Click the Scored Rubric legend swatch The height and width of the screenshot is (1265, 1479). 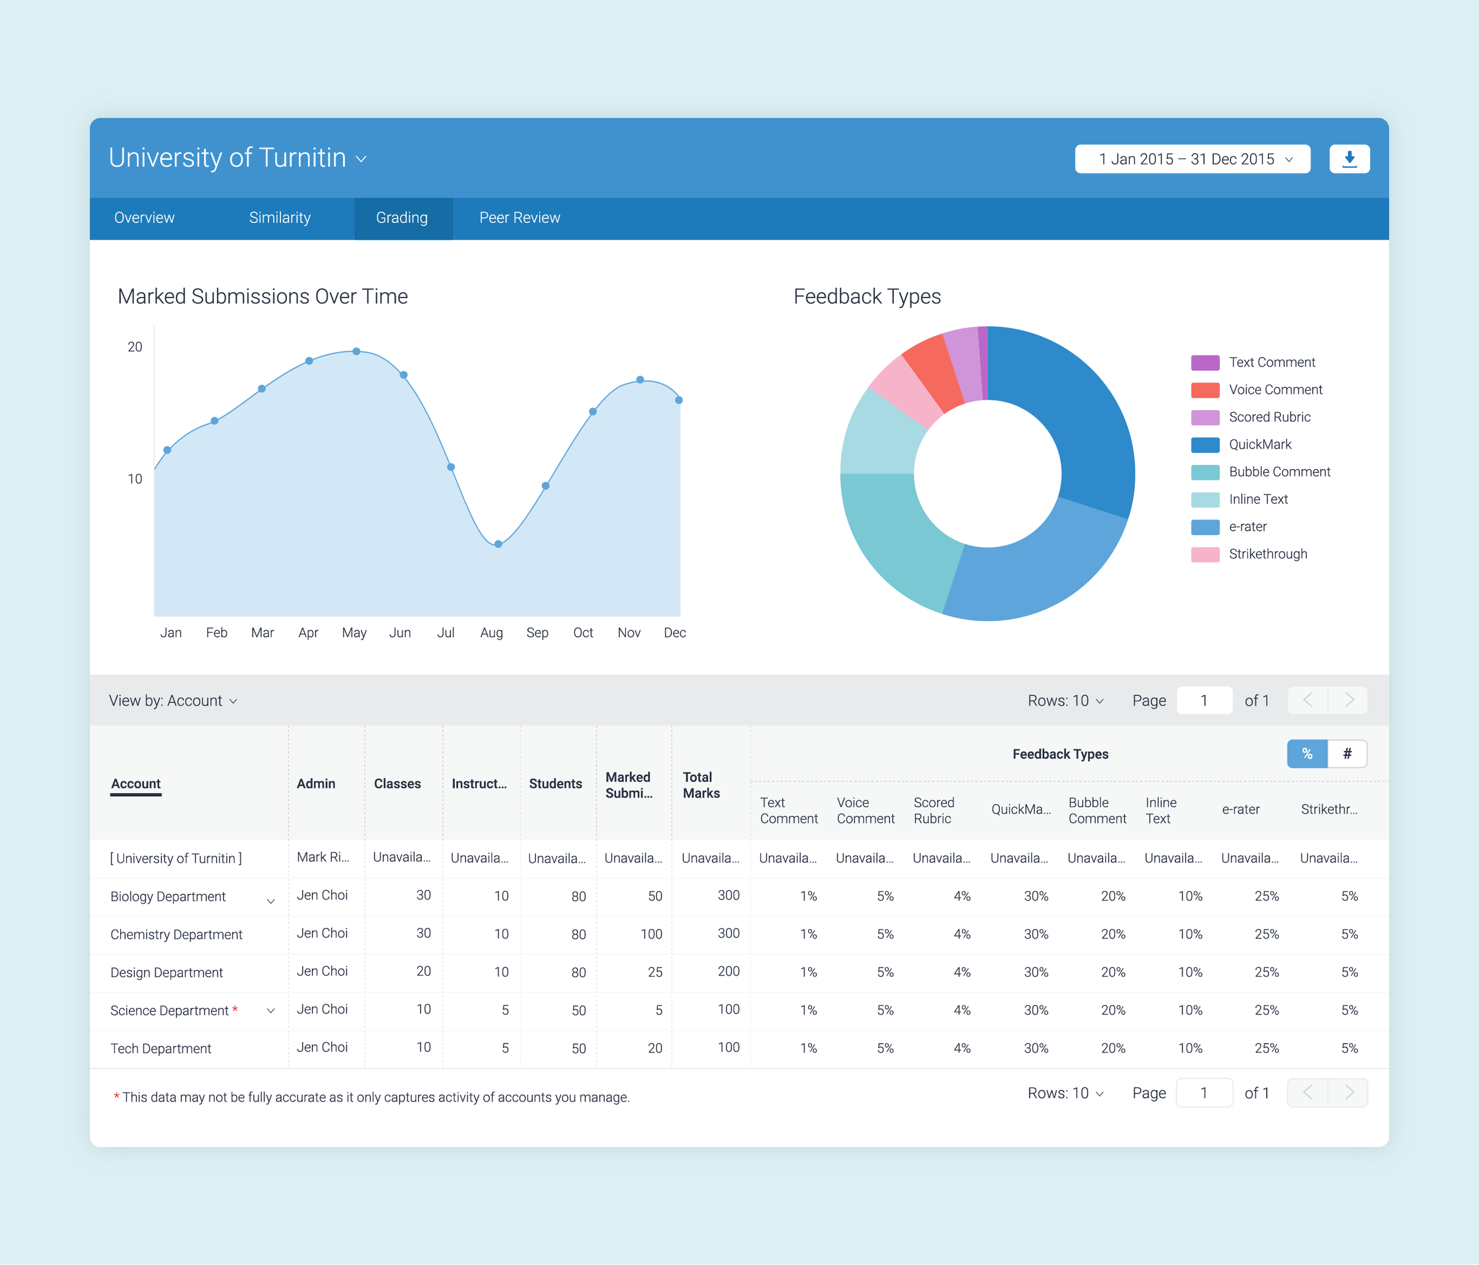point(1205,418)
